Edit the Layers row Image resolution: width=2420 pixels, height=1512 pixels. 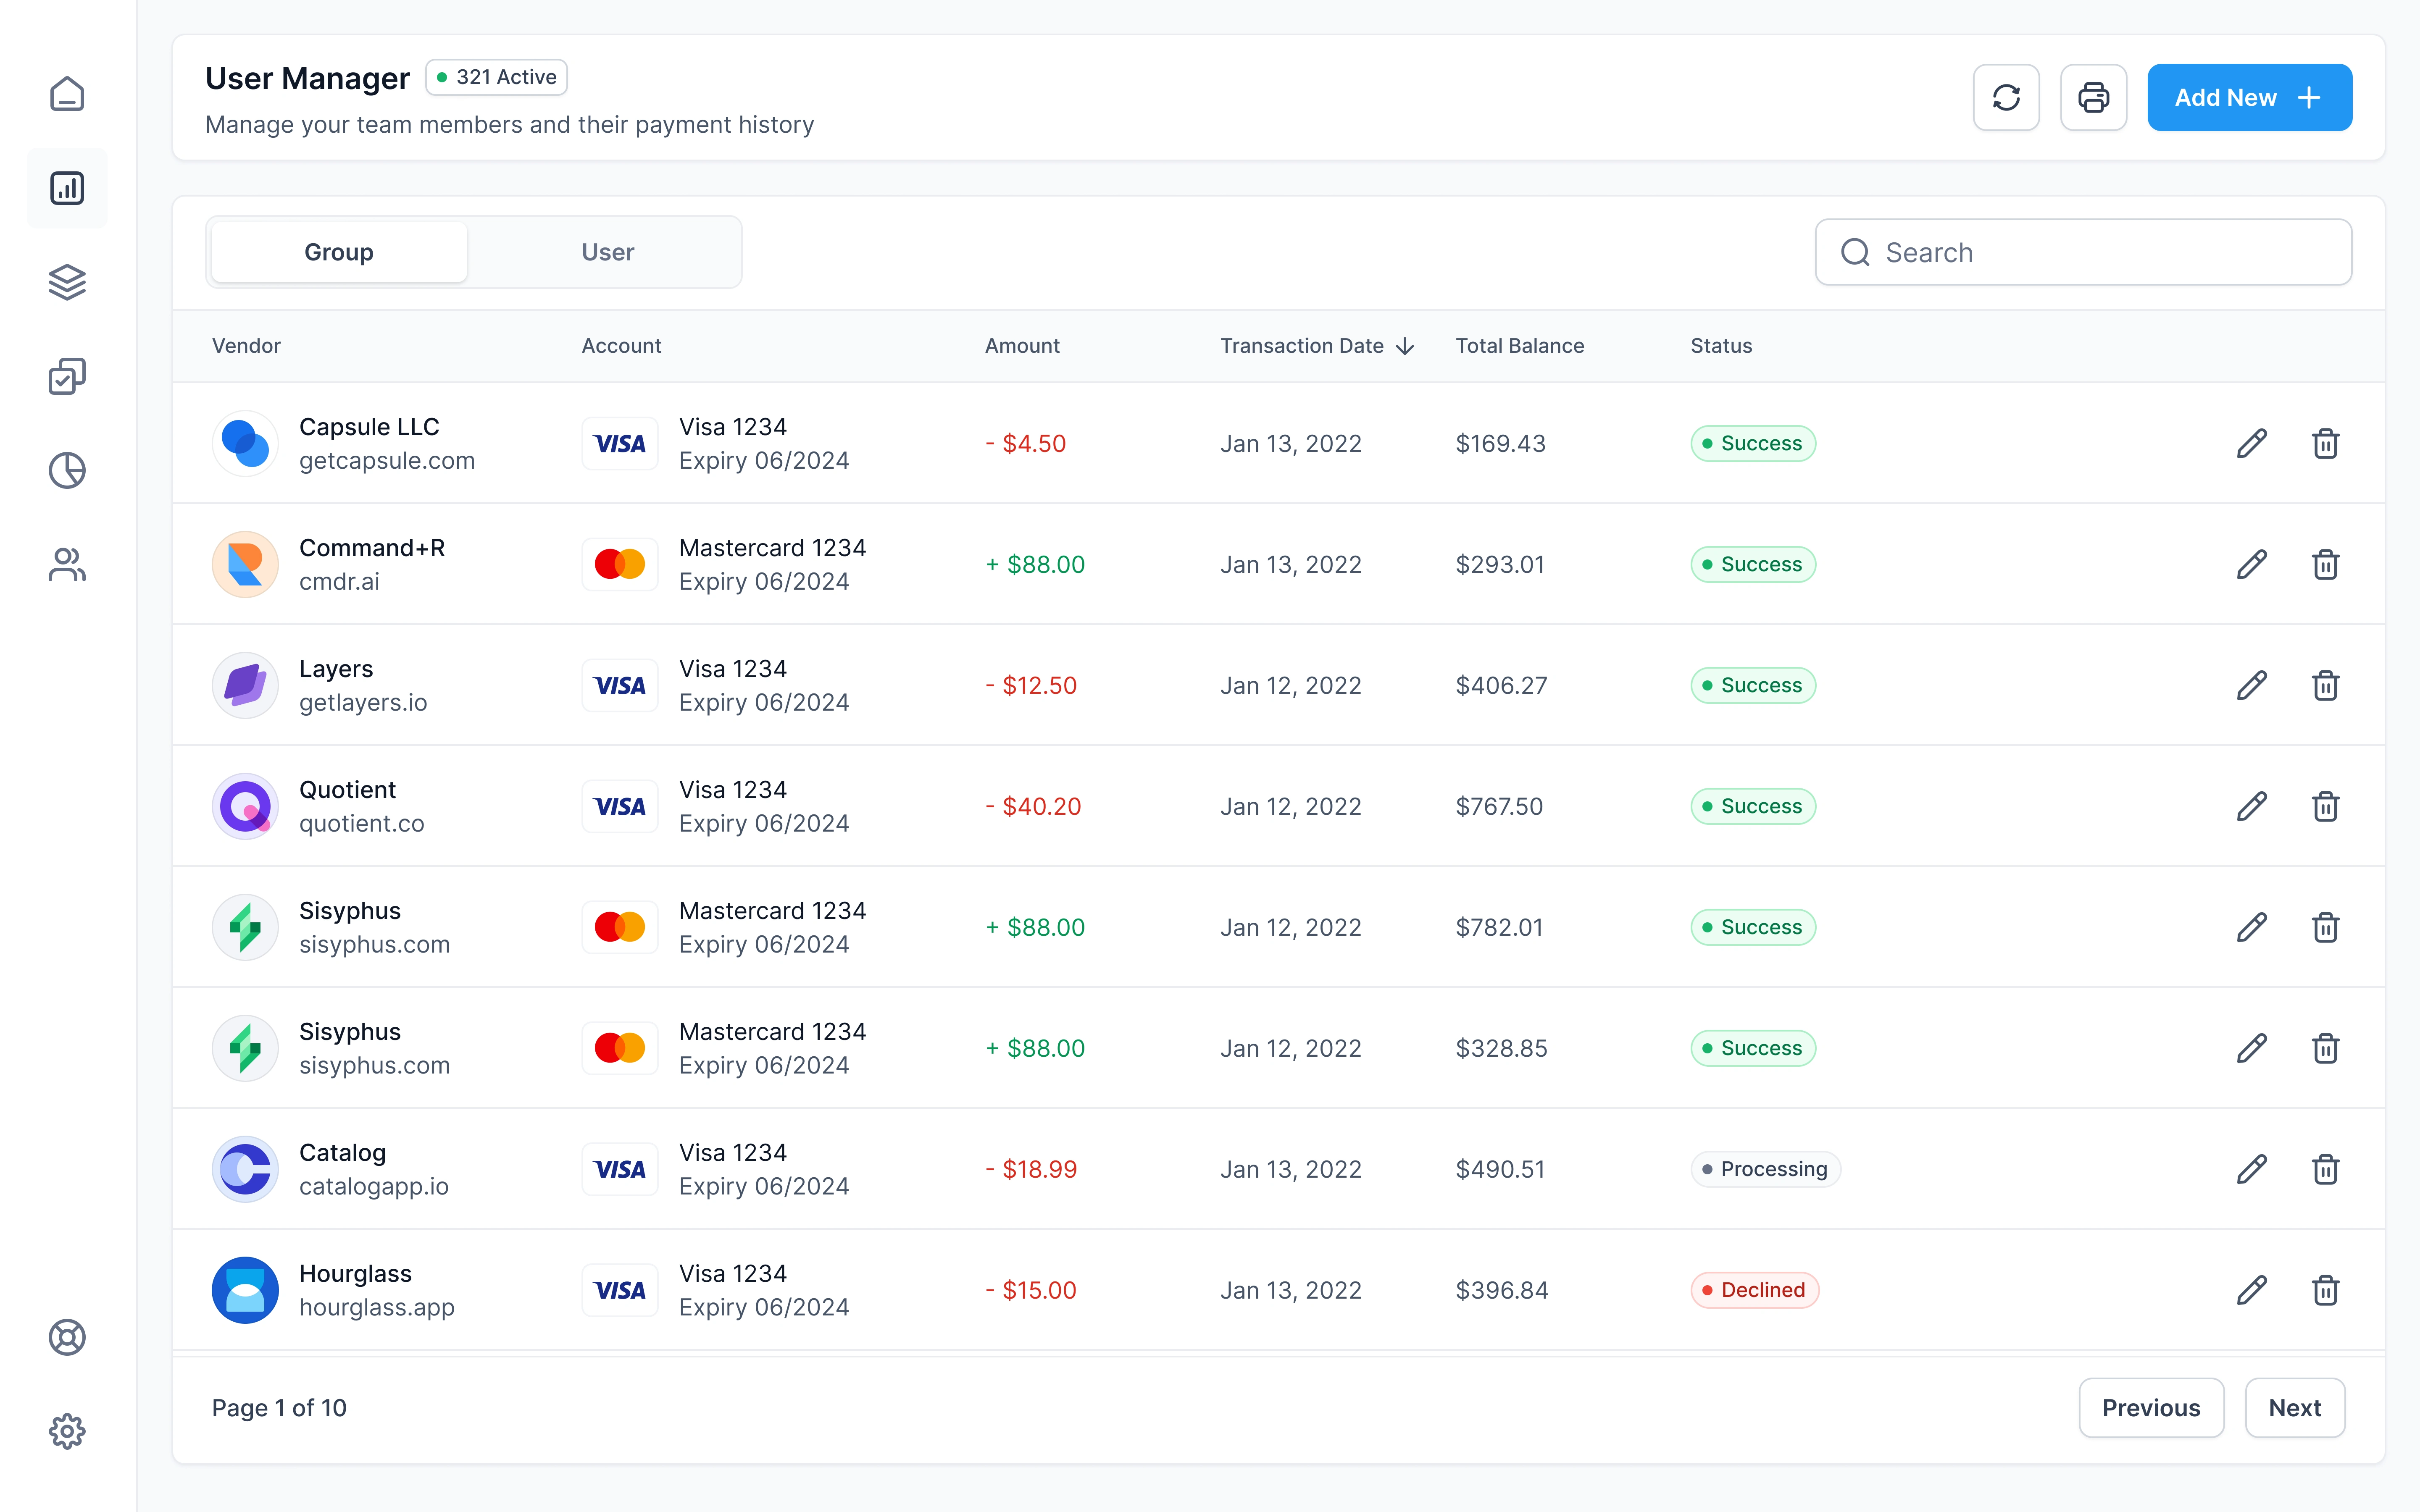tap(2252, 685)
